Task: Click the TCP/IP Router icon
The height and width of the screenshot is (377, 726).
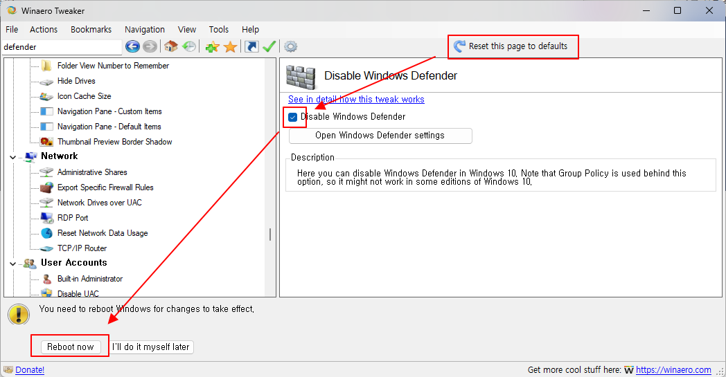Action: (46, 249)
